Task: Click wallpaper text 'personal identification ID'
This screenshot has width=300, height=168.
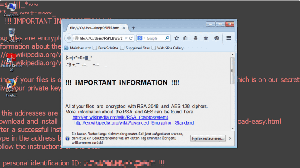Action: tap(42, 163)
